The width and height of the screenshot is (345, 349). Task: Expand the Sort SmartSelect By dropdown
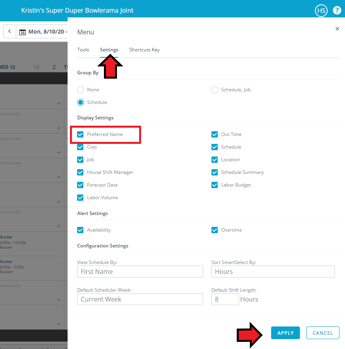pyautogui.click(x=273, y=272)
